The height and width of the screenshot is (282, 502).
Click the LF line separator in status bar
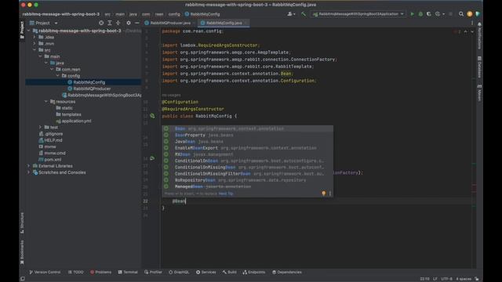pyautogui.click(x=435, y=279)
